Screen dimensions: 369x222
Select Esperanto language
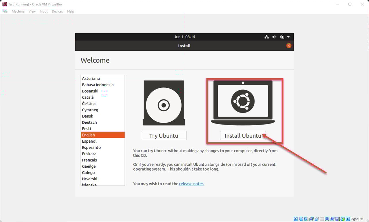pos(103,148)
